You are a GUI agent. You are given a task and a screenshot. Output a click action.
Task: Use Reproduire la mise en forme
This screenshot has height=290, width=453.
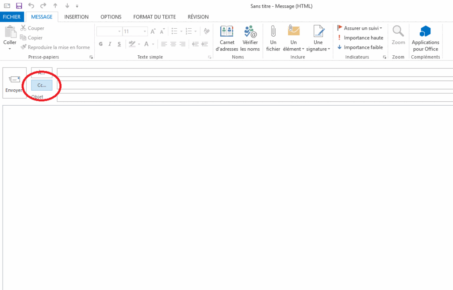coord(55,47)
